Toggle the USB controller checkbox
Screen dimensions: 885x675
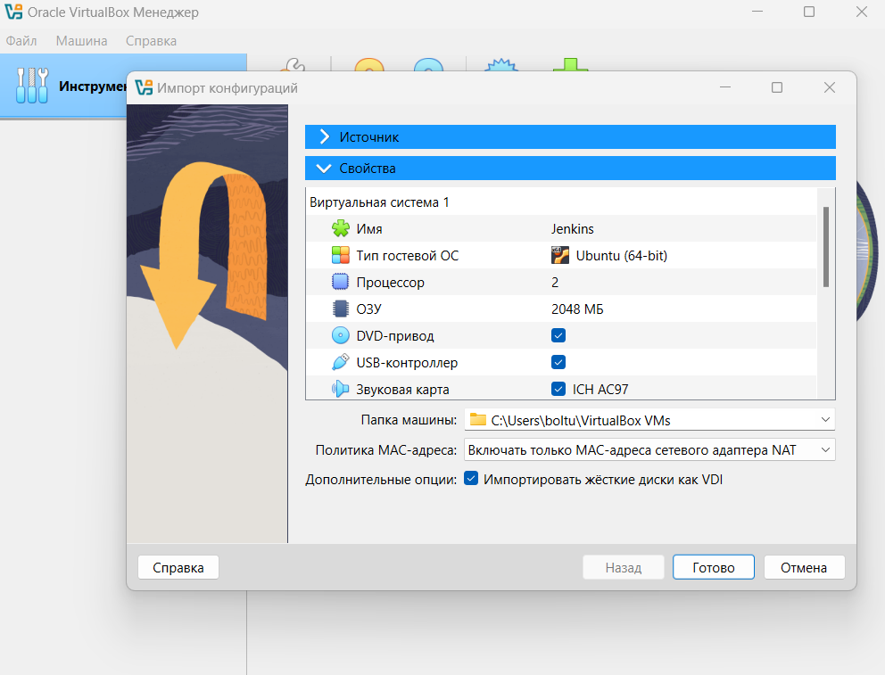pyautogui.click(x=558, y=362)
